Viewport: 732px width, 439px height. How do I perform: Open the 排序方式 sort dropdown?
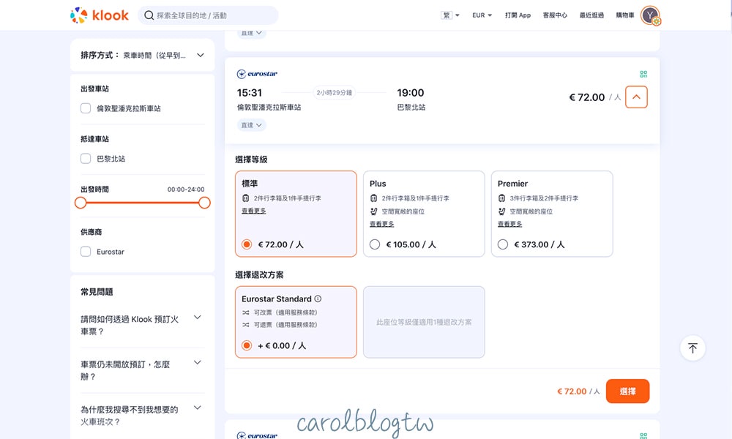point(143,55)
